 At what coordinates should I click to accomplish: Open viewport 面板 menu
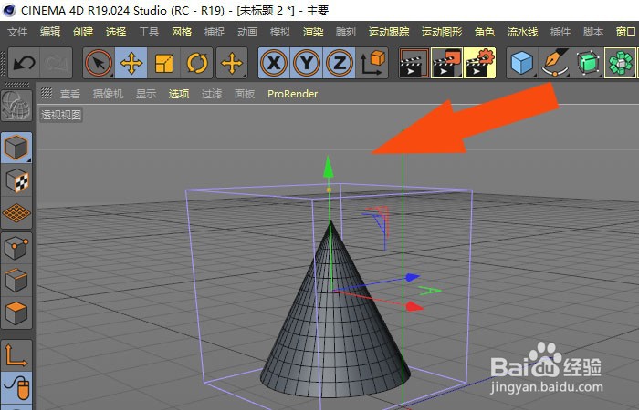click(x=245, y=94)
